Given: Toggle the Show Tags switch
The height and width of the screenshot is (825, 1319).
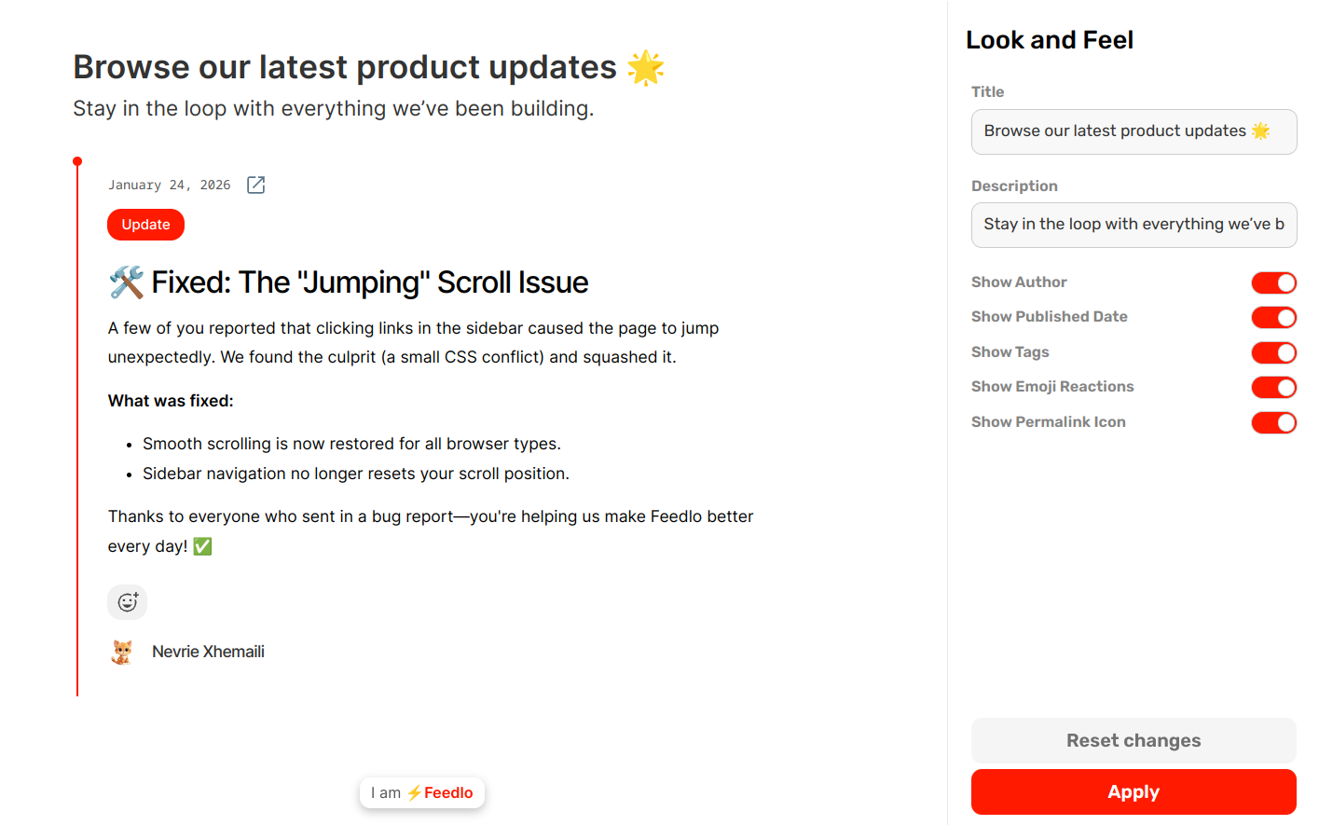Looking at the screenshot, I should click(x=1273, y=352).
